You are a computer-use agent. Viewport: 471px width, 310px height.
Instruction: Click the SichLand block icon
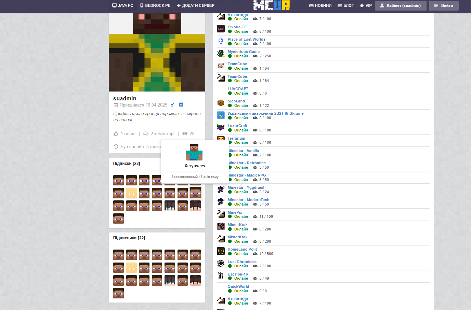pos(221,103)
